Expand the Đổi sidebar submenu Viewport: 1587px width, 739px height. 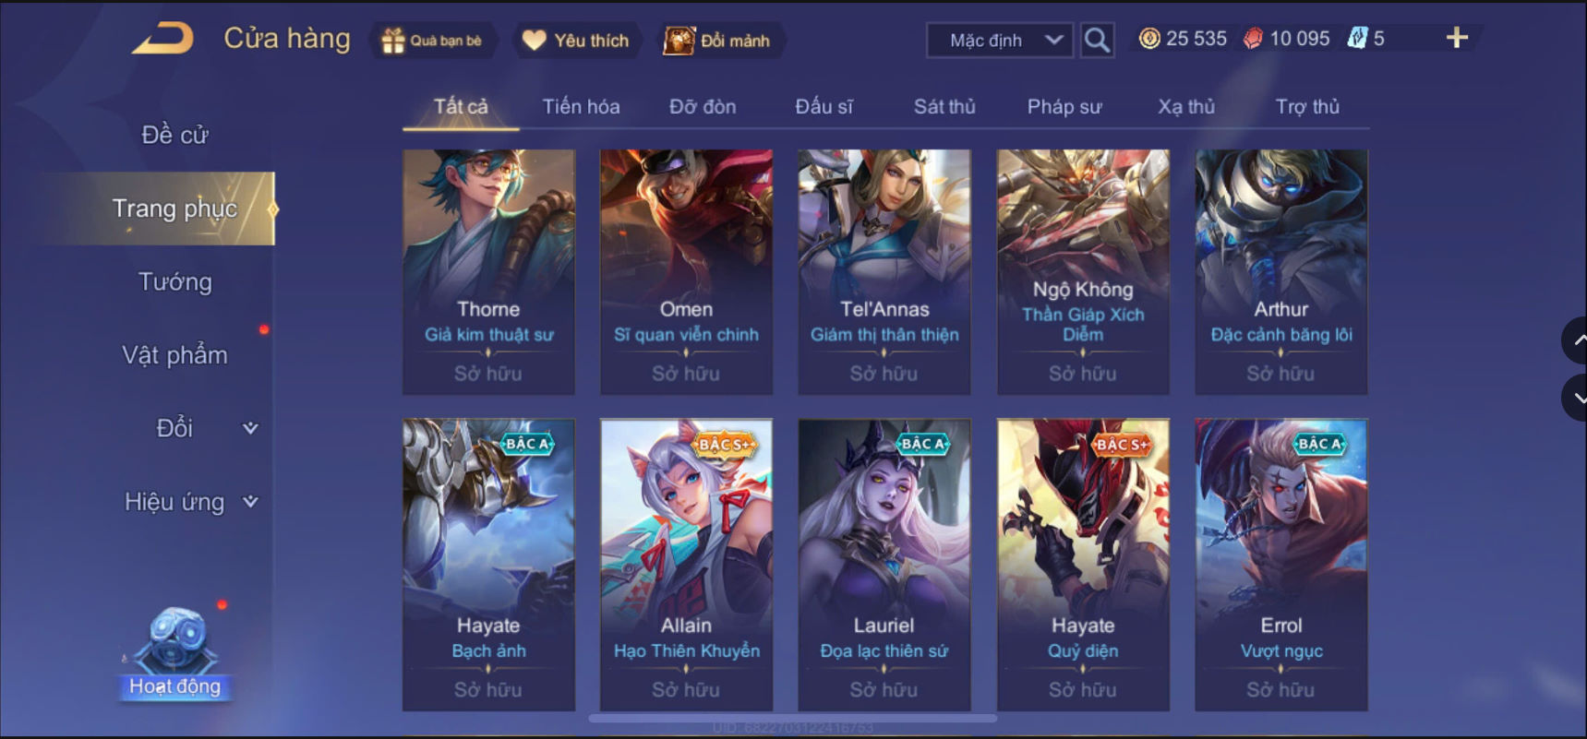coord(250,428)
